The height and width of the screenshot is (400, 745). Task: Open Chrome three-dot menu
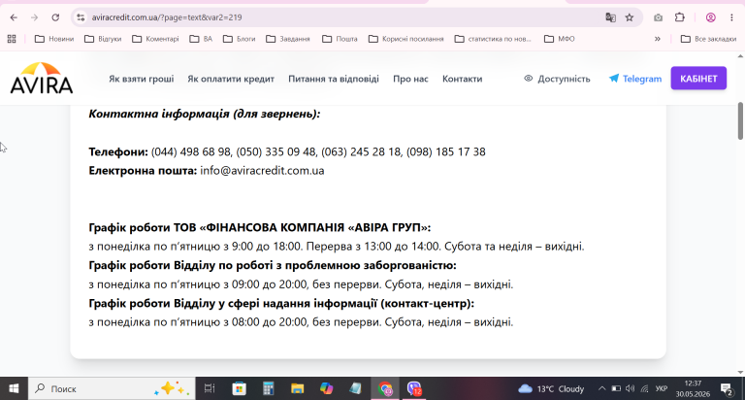(731, 17)
